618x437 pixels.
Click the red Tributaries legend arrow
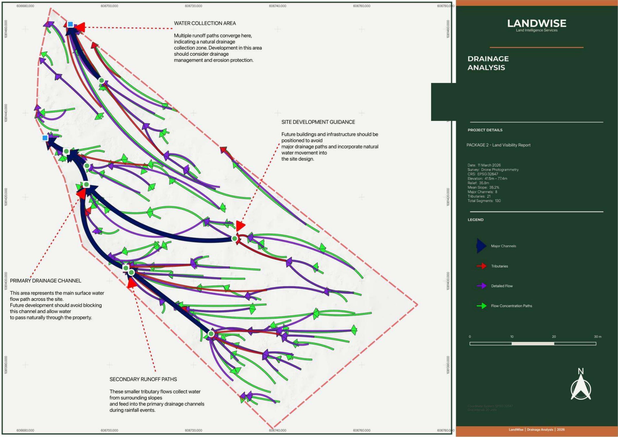[x=482, y=266]
